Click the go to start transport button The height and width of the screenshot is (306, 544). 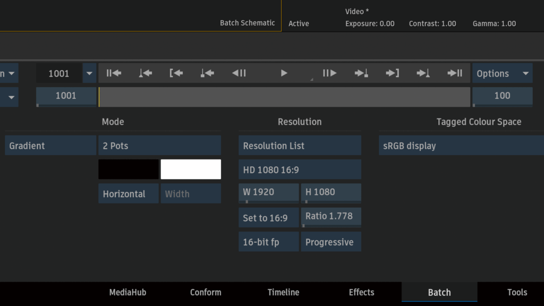pos(114,73)
